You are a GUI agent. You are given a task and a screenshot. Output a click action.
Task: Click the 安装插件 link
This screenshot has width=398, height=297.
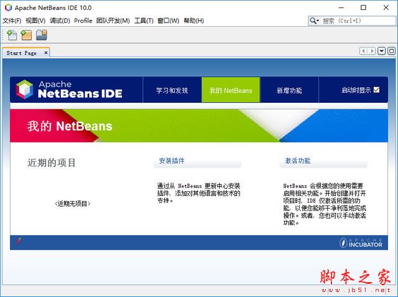(172, 161)
